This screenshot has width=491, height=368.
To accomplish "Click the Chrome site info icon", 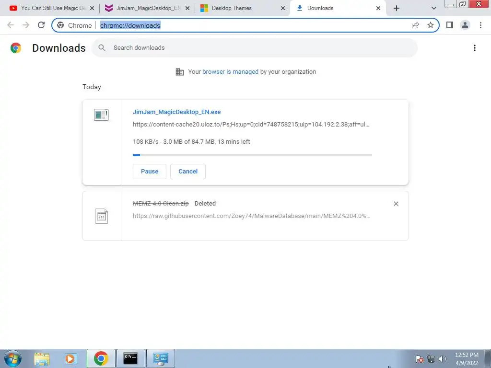I will pyautogui.click(x=60, y=25).
